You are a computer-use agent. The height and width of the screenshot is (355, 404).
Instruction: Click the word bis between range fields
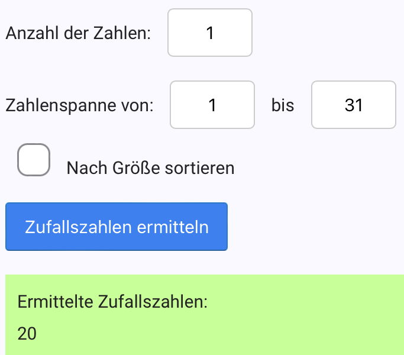click(x=283, y=106)
